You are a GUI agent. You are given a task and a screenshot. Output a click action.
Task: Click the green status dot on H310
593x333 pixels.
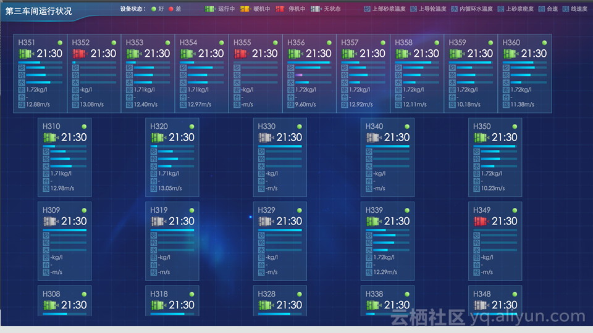(84, 126)
